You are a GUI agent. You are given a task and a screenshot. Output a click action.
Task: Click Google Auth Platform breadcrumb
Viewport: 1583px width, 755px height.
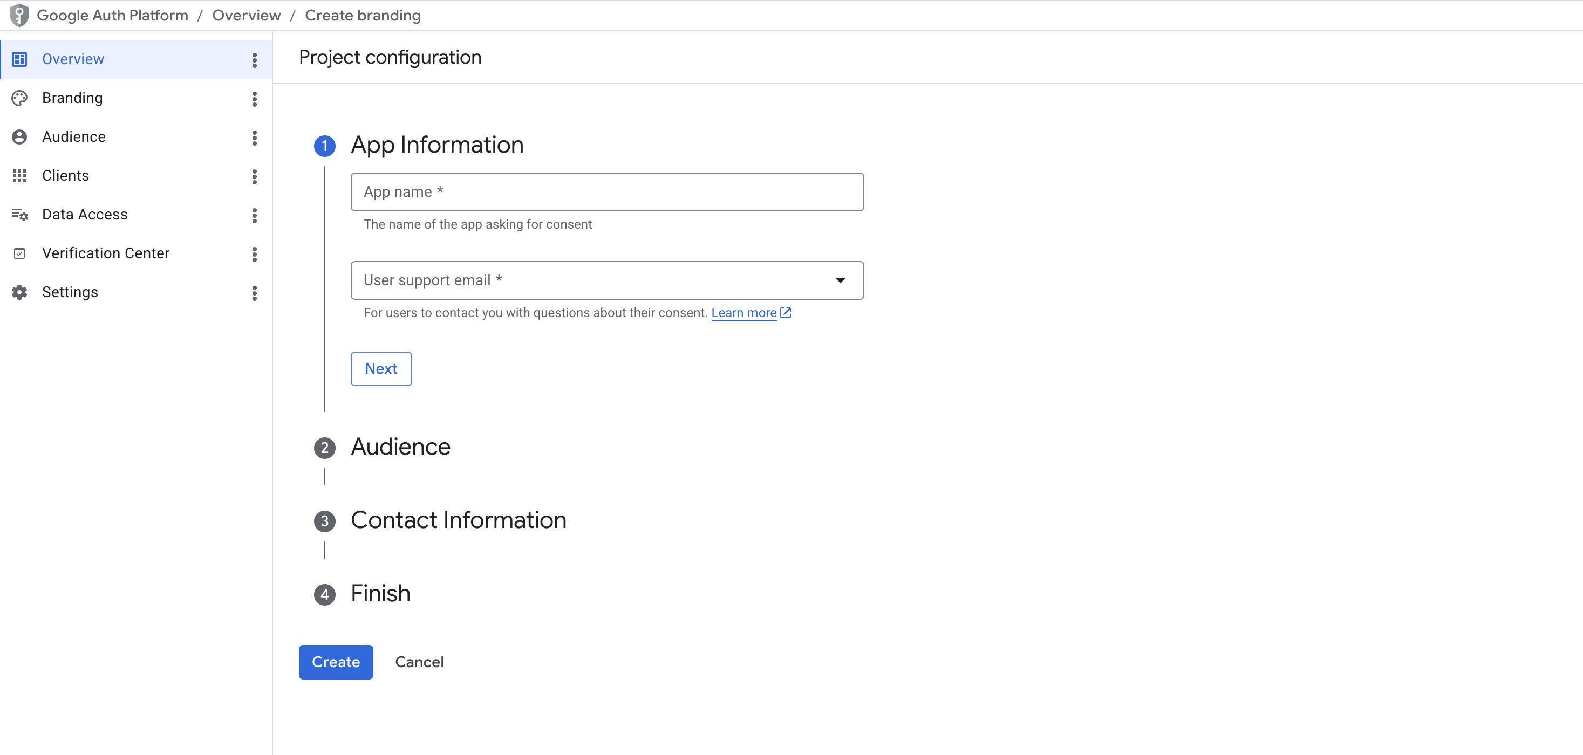(x=112, y=15)
